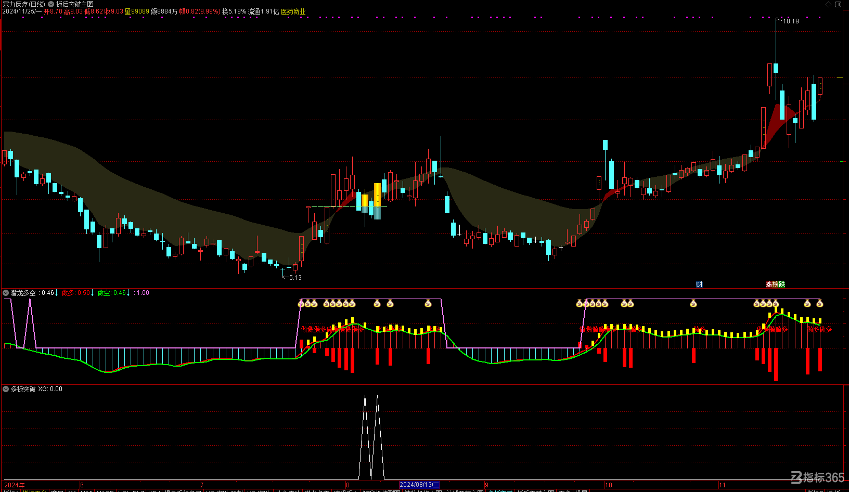Click the red 涨 marker
The width and height of the screenshot is (849, 492).
point(769,284)
